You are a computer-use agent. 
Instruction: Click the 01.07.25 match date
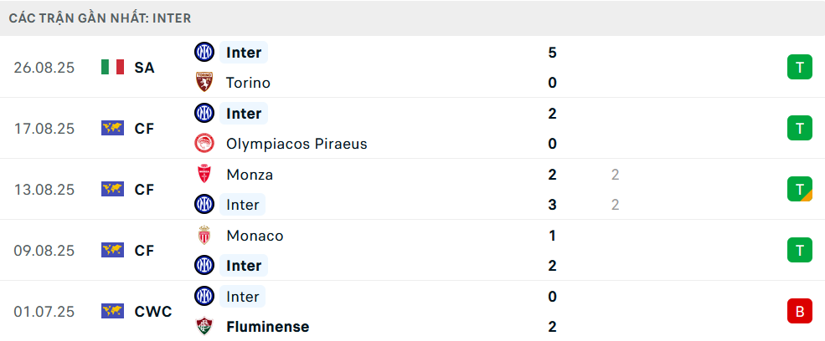click(x=44, y=312)
